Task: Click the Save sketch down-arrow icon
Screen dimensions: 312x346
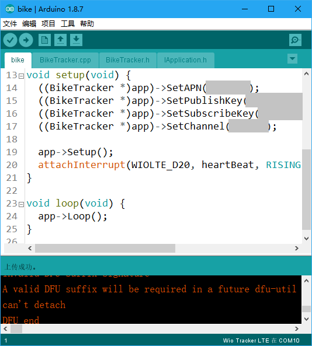Action: 76,40
